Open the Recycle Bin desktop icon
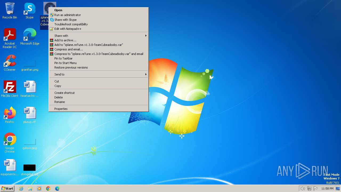 pos(10,11)
